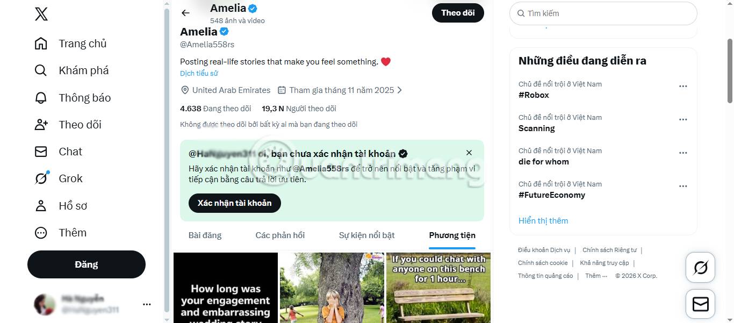Dismiss the account verification banner
This screenshot has height=323, width=734.
pyautogui.click(x=469, y=153)
